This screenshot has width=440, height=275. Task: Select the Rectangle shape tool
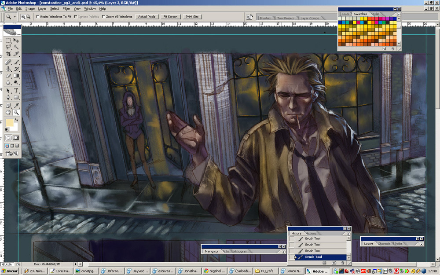pos(16,97)
